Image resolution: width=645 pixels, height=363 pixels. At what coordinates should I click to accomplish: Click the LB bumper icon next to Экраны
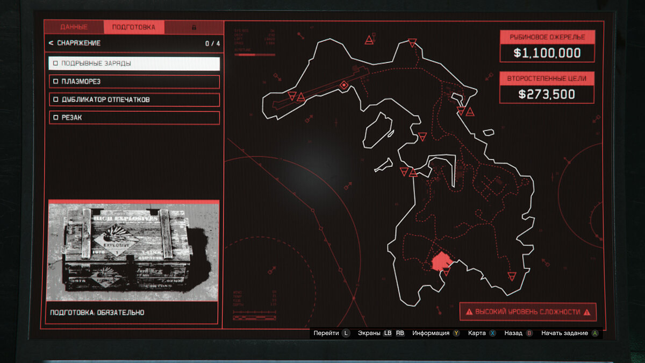(x=388, y=333)
